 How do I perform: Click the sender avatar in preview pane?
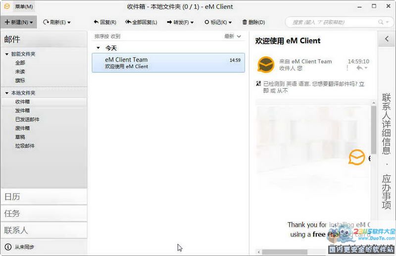click(266, 65)
